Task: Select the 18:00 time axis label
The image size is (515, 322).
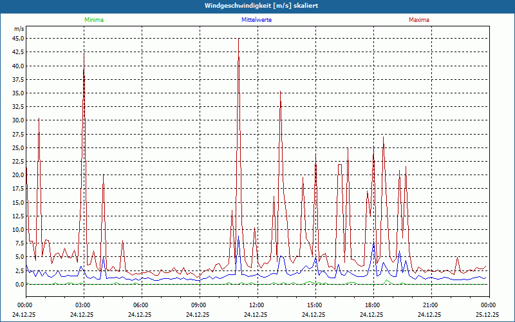Action: pyautogui.click(x=372, y=305)
